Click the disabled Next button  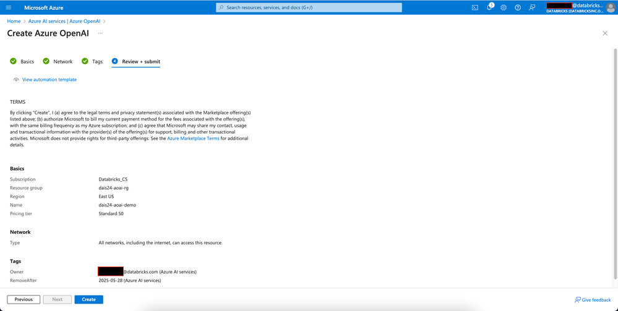[x=57, y=300]
